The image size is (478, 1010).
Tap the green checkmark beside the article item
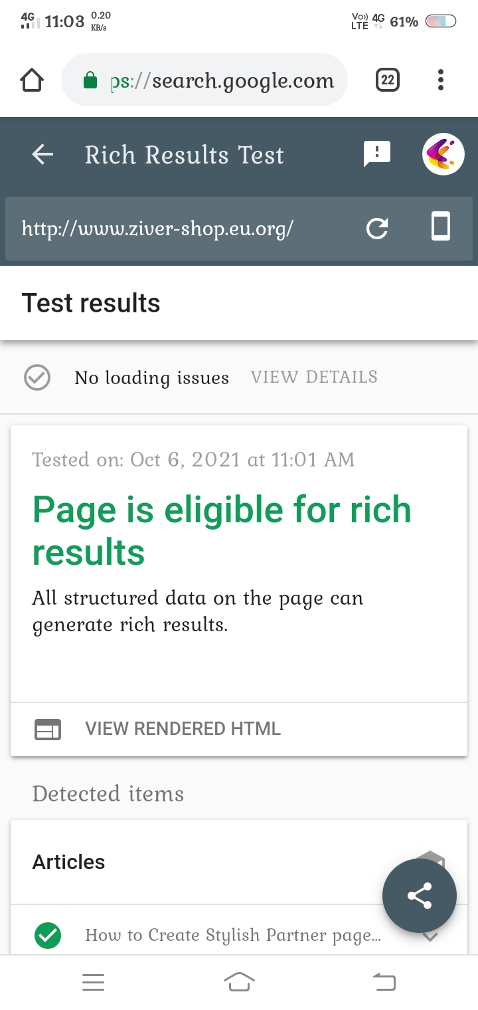[48, 936]
